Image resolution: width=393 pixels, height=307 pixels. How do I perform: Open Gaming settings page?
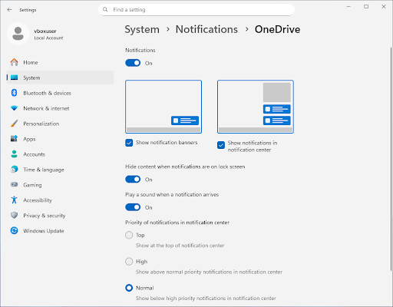(60, 185)
